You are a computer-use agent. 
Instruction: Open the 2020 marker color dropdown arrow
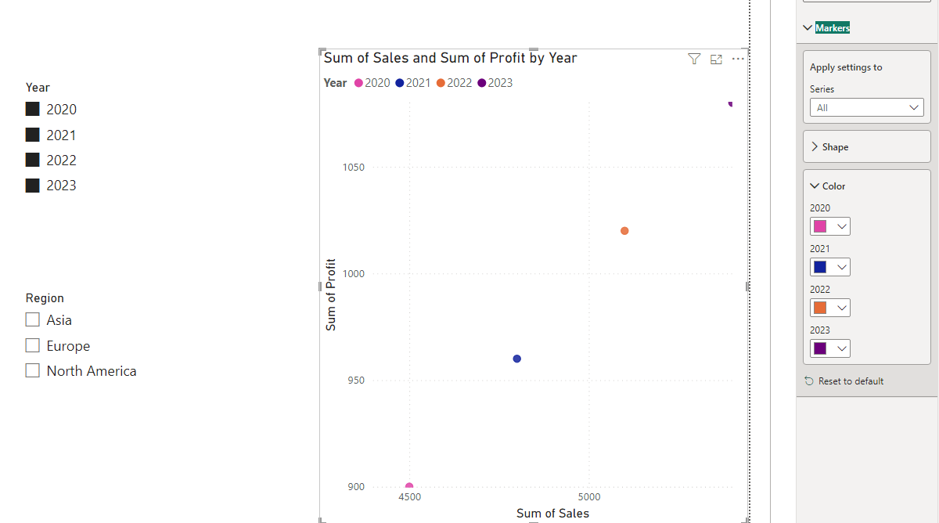[842, 226]
